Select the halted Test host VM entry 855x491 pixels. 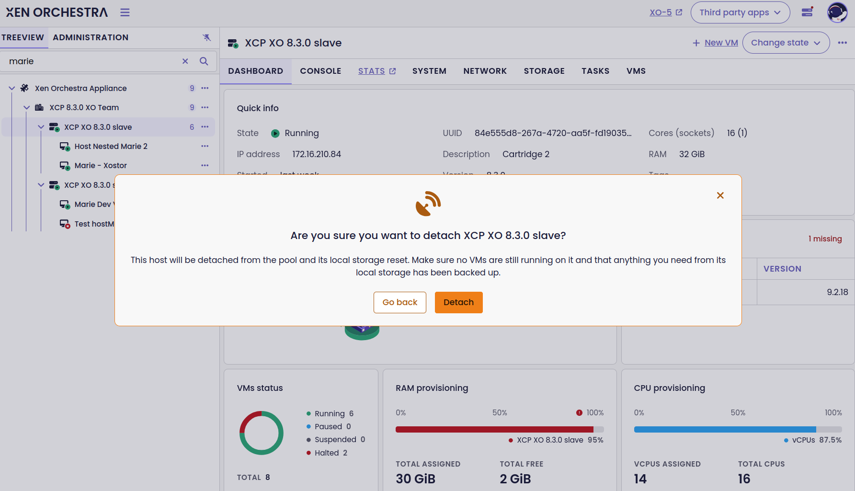[x=94, y=224]
